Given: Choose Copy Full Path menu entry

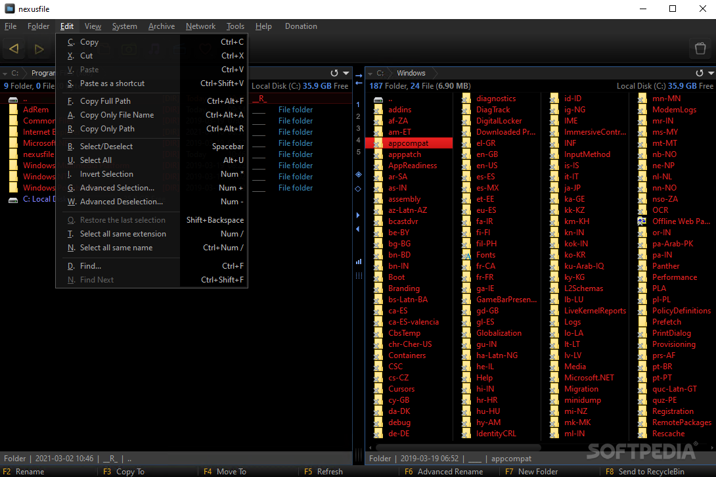Looking at the screenshot, I should pyautogui.click(x=152, y=101).
